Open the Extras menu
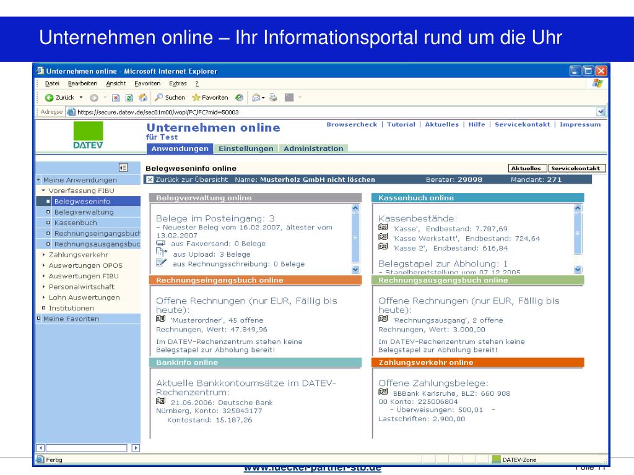 pos(178,83)
